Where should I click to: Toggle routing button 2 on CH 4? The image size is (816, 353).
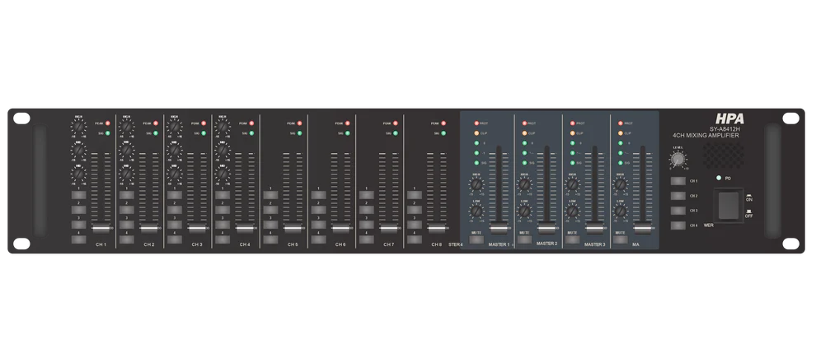click(223, 210)
